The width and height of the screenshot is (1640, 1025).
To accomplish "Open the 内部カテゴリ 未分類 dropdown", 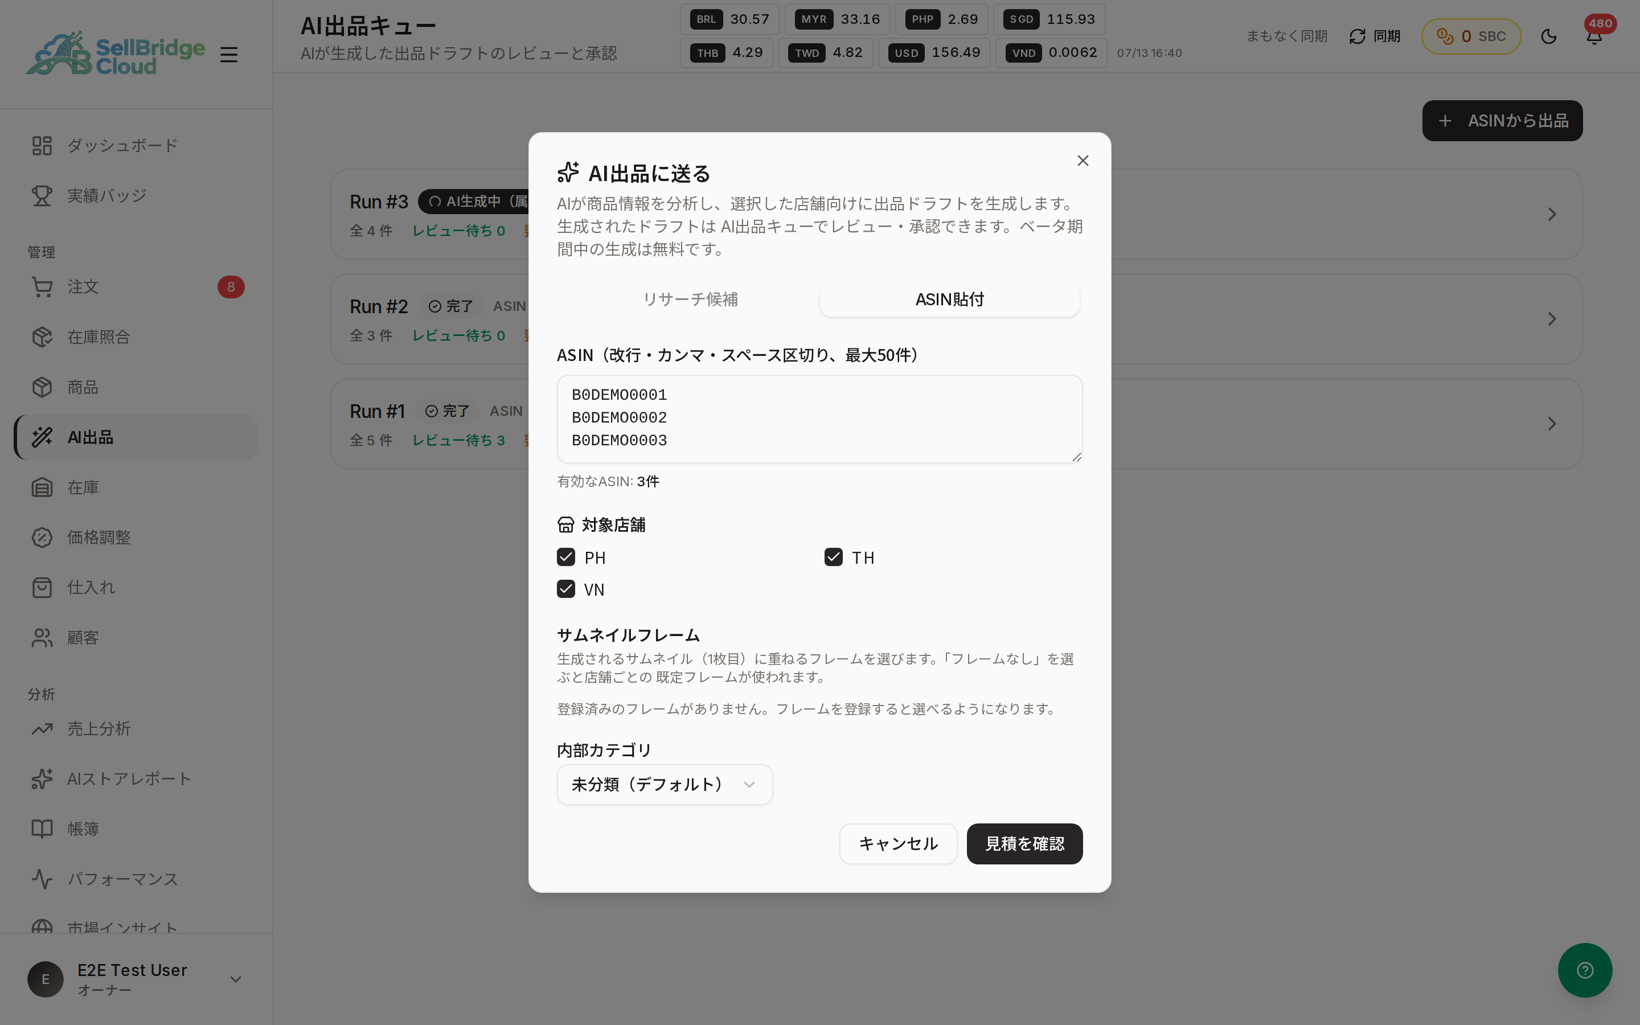I will pyautogui.click(x=664, y=784).
